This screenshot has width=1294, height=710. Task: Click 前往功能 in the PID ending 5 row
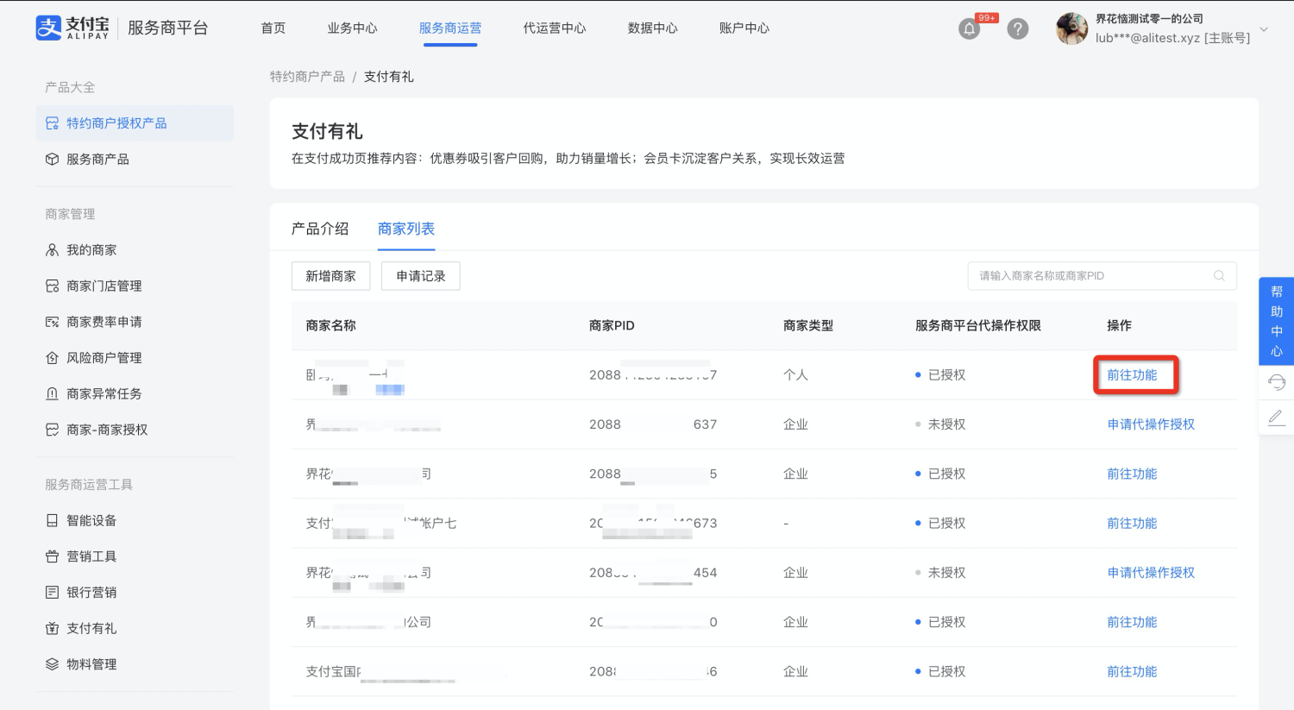point(1132,474)
